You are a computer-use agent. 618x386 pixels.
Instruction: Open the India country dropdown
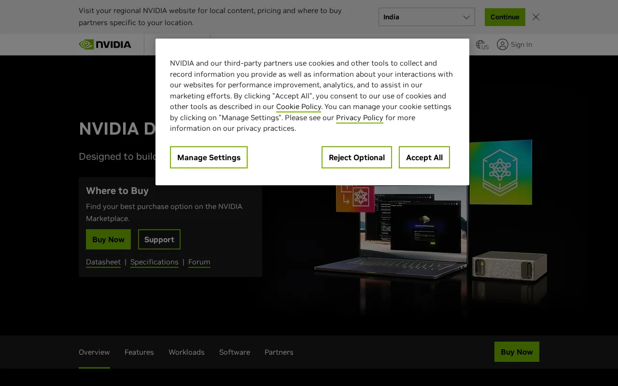coord(427,17)
